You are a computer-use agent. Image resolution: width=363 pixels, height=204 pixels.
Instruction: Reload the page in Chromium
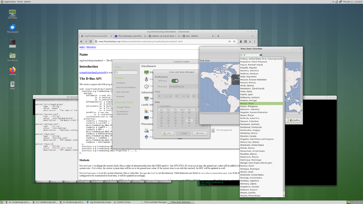[91, 41]
